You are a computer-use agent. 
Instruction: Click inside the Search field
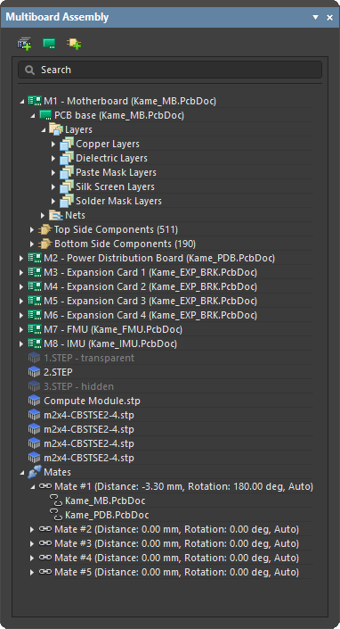point(170,70)
